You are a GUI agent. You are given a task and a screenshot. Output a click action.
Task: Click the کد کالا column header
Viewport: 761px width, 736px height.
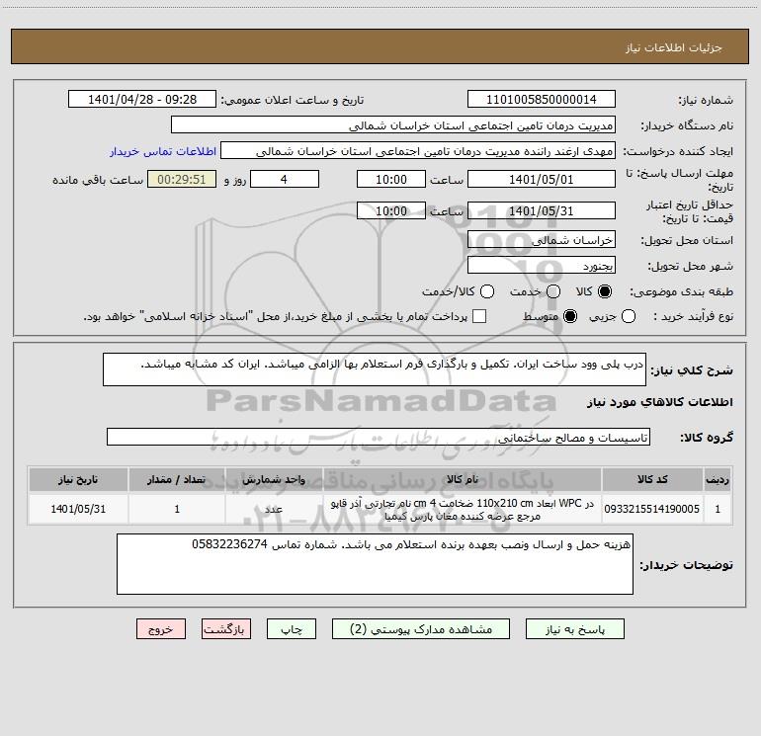coord(652,479)
